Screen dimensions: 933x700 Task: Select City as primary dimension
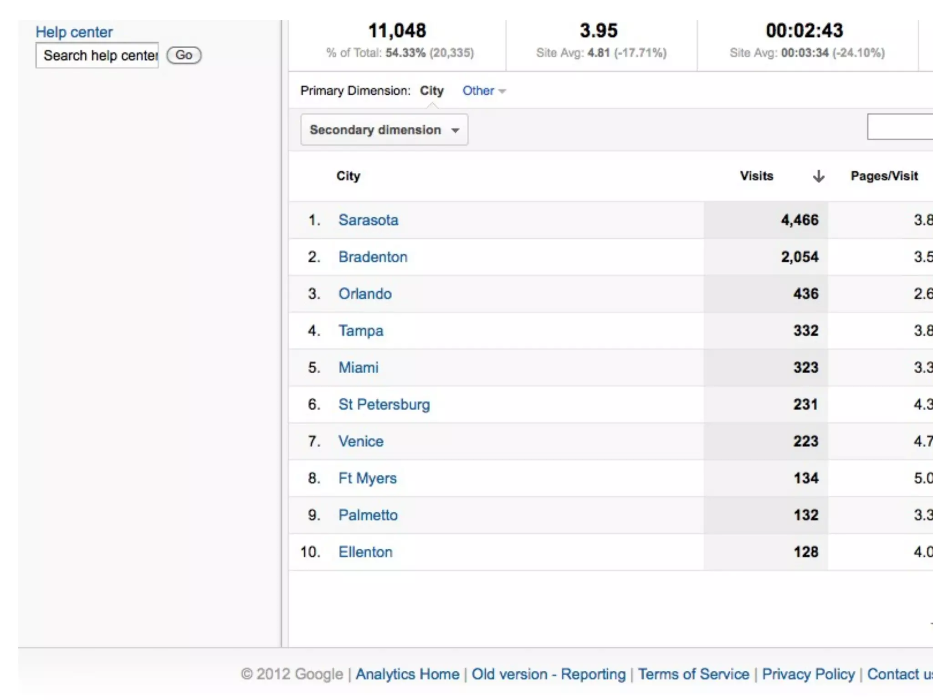(431, 91)
